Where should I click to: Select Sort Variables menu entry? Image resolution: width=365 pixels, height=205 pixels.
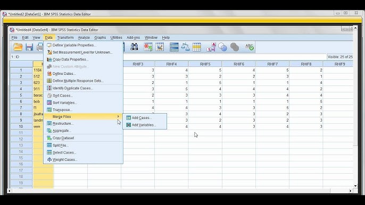(x=83, y=102)
